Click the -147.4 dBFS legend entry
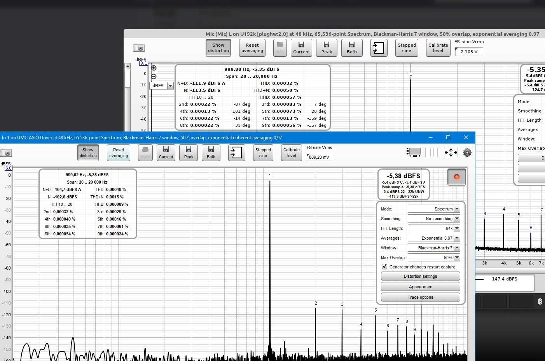545x361 pixels. [x=504, y=279]
